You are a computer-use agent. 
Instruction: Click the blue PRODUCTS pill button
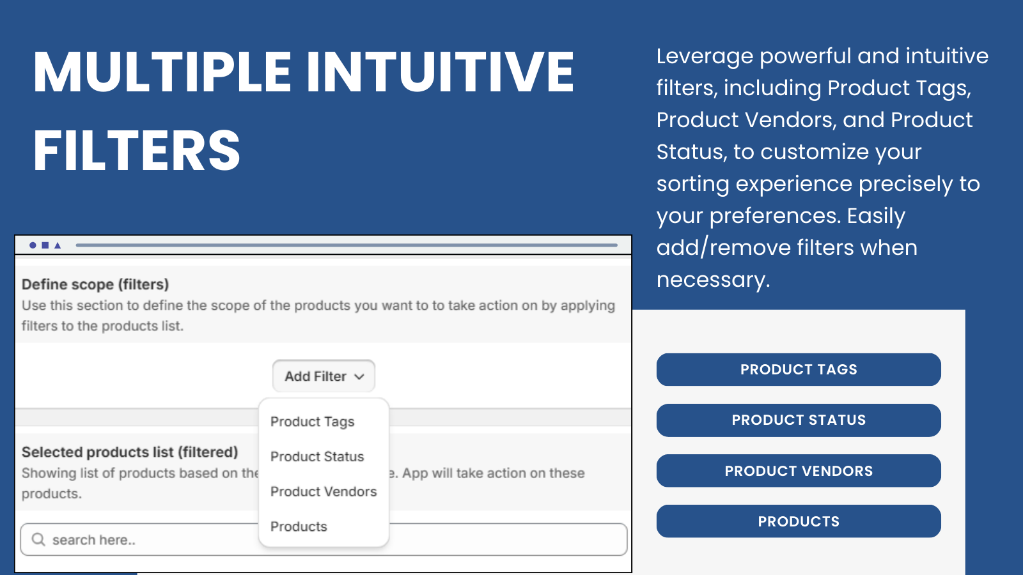click(x=799, y=521)
